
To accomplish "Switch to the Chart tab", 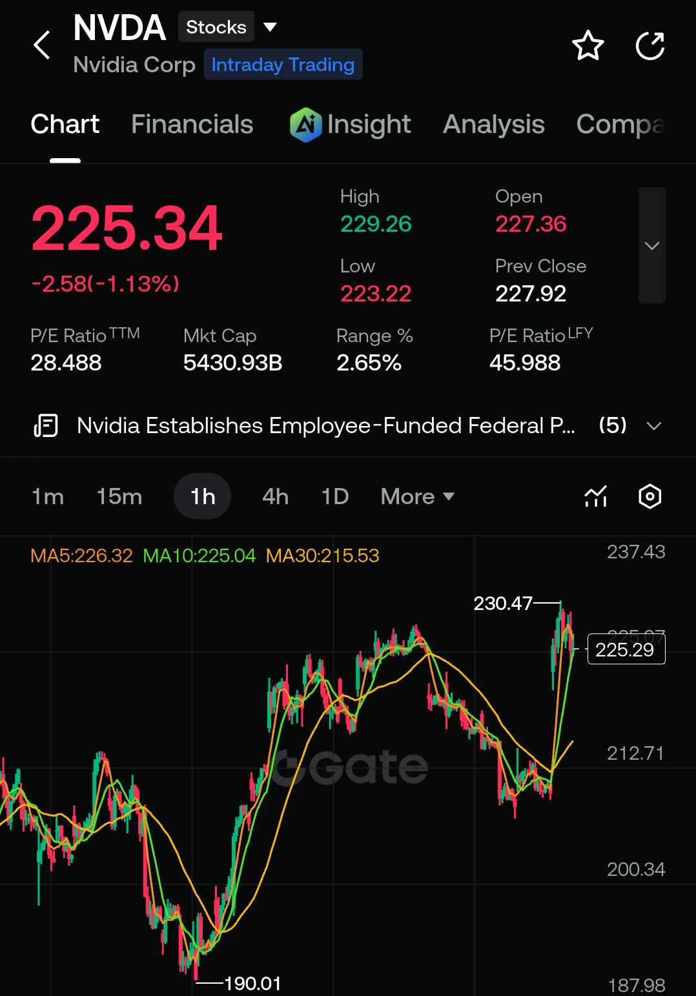I will 65,125.
